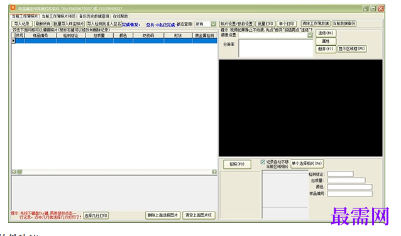The width and height of the screenshot is (401, 236).
Task: Click the 拍照(F3) button
Action: (237, 164)
